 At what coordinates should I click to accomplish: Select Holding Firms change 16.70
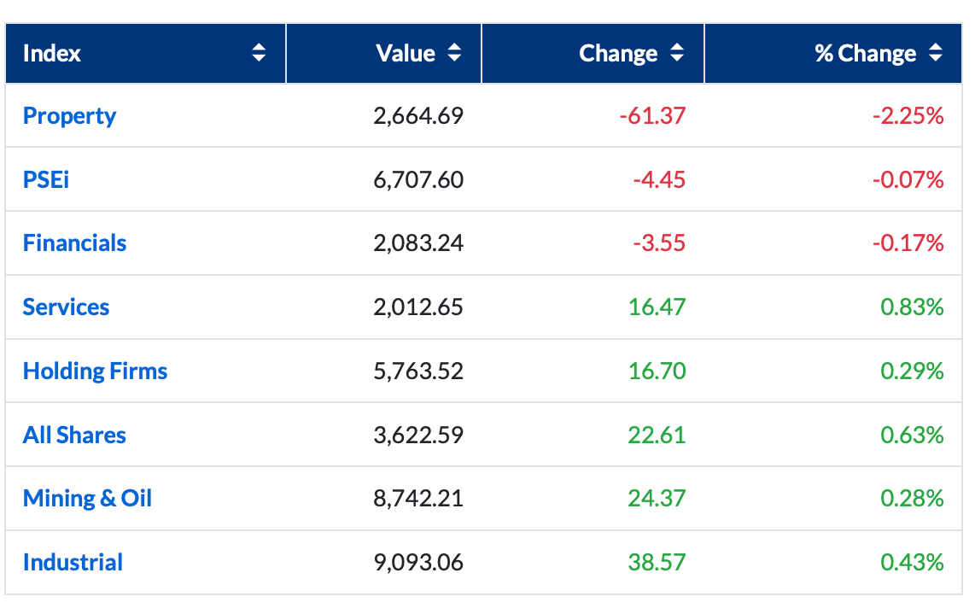pyautogui.click(x=657, y=371)
